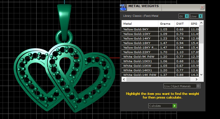Close the Metal Weights panel
The image size is (220, 119).
(202, 7)
